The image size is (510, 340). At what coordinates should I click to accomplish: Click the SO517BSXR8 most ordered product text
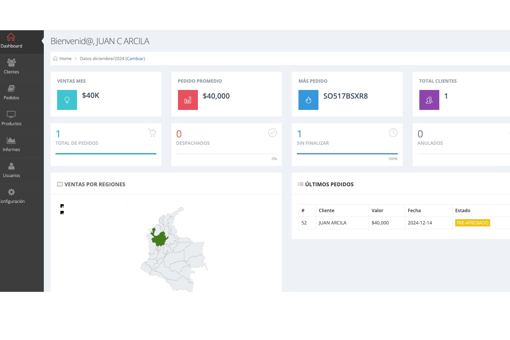click(x=346, y=96)
